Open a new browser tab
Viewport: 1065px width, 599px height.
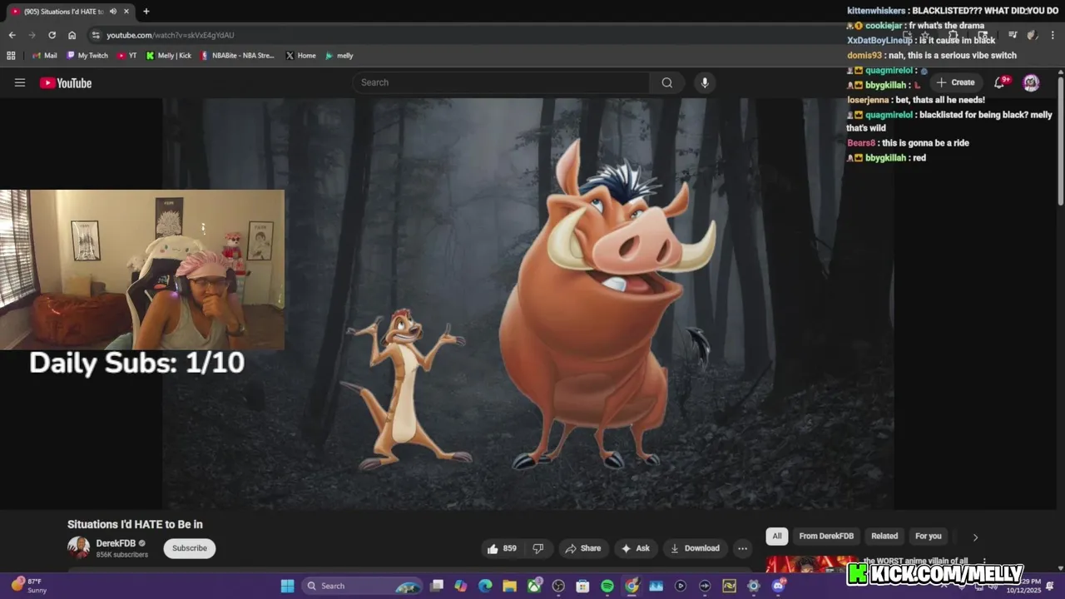146,11
